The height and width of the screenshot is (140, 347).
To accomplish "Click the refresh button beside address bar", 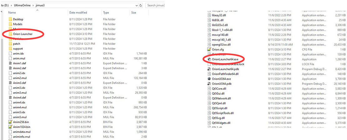I will tap(141, 6).
